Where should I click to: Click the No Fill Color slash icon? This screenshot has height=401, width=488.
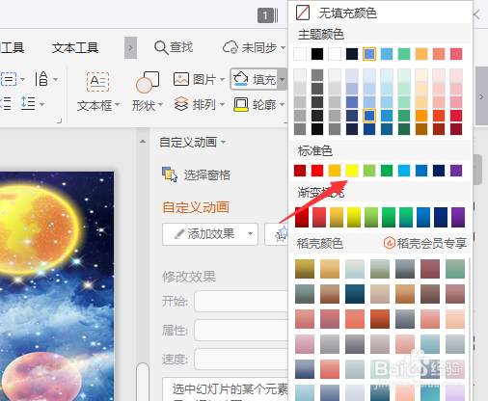tap(303, 13)
